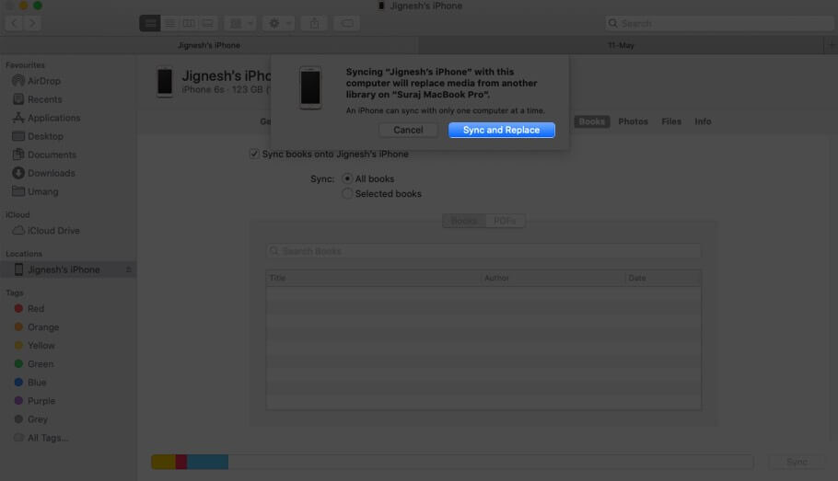838x481 pixels.
Task: Open the action gear dropdown menu
Action: 278,24
